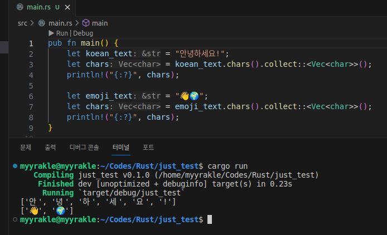
Task: Click the terminal cursor after the last prompt
Action: click(x=210, y=220)
